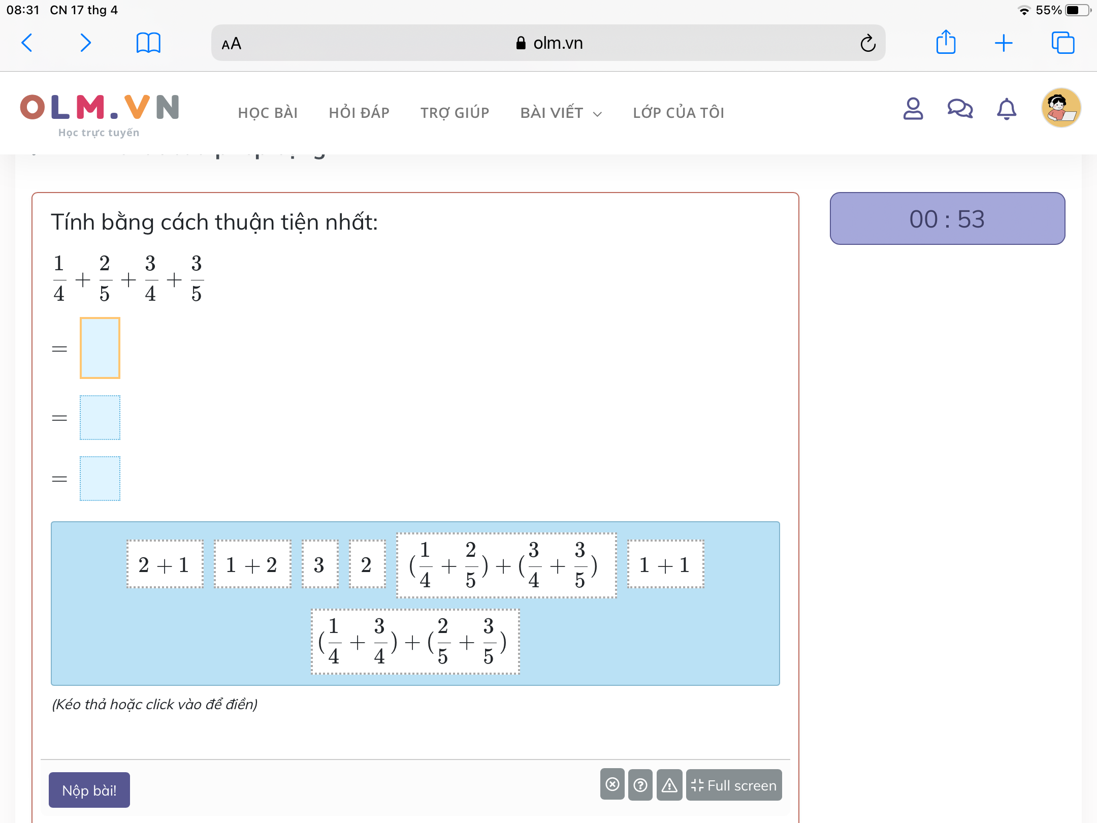The width and height of the screenshot is (1097, 823).
Task: Choose the single '2' answer tile
Action: pos(367,564)
